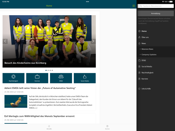Open the Kinderheim Kirchberg banner image
The height and width of the screenshot is (131, 175).
(x=49, y=41)
